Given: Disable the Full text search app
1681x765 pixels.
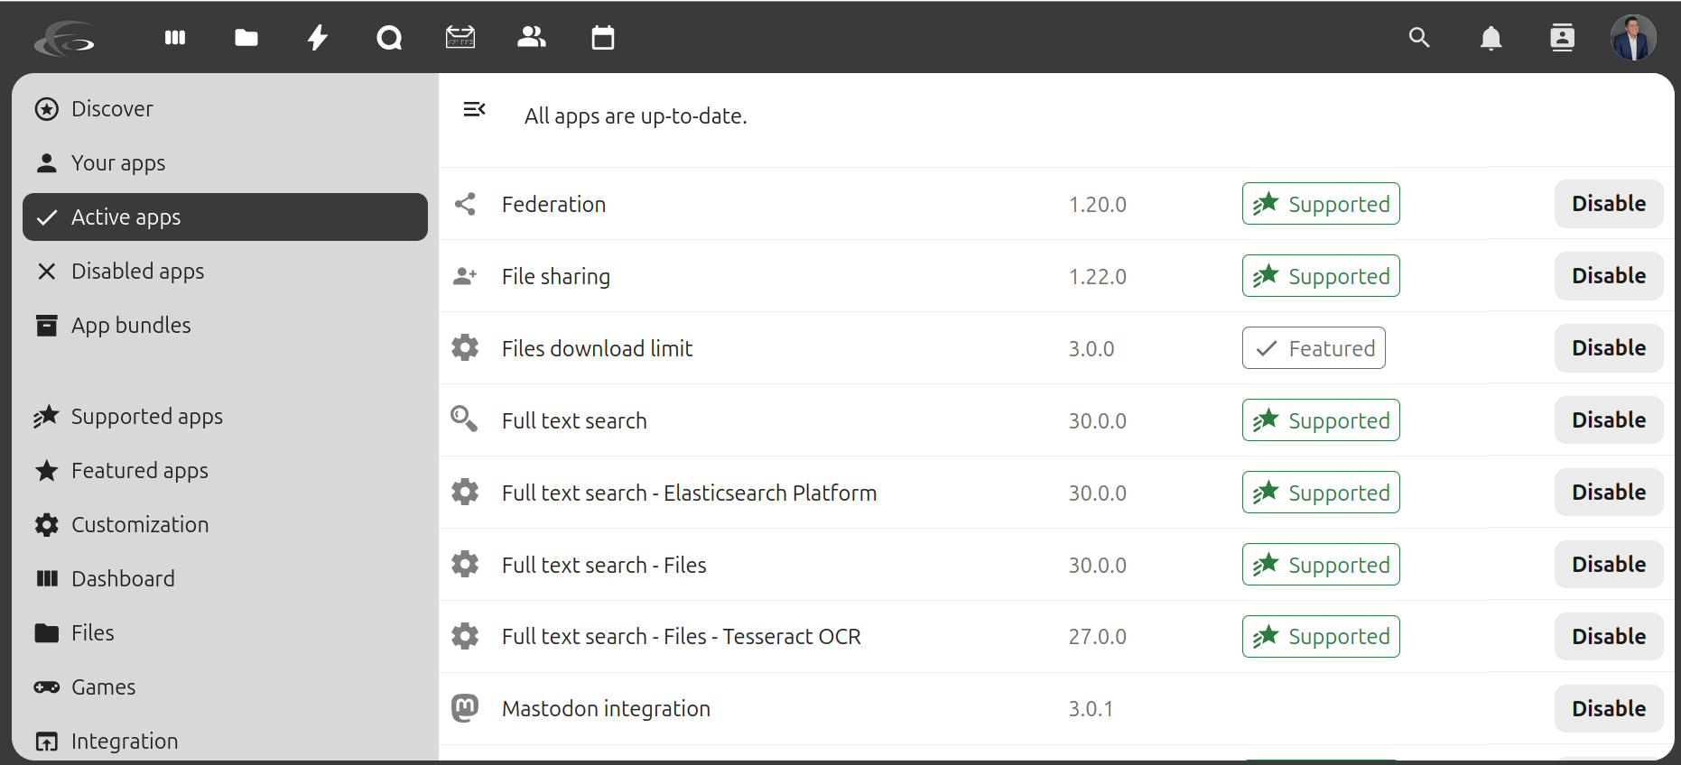Looking at the screenshot, I should point(1609,420).
